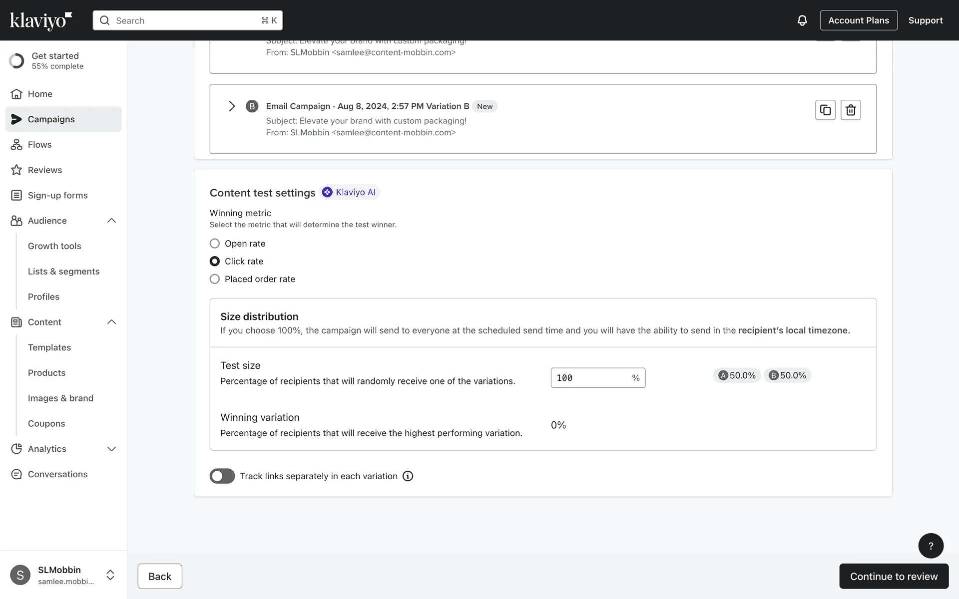Collapse the Audience sidebar section
Screen dimensions: 959x599
point(111,221)
